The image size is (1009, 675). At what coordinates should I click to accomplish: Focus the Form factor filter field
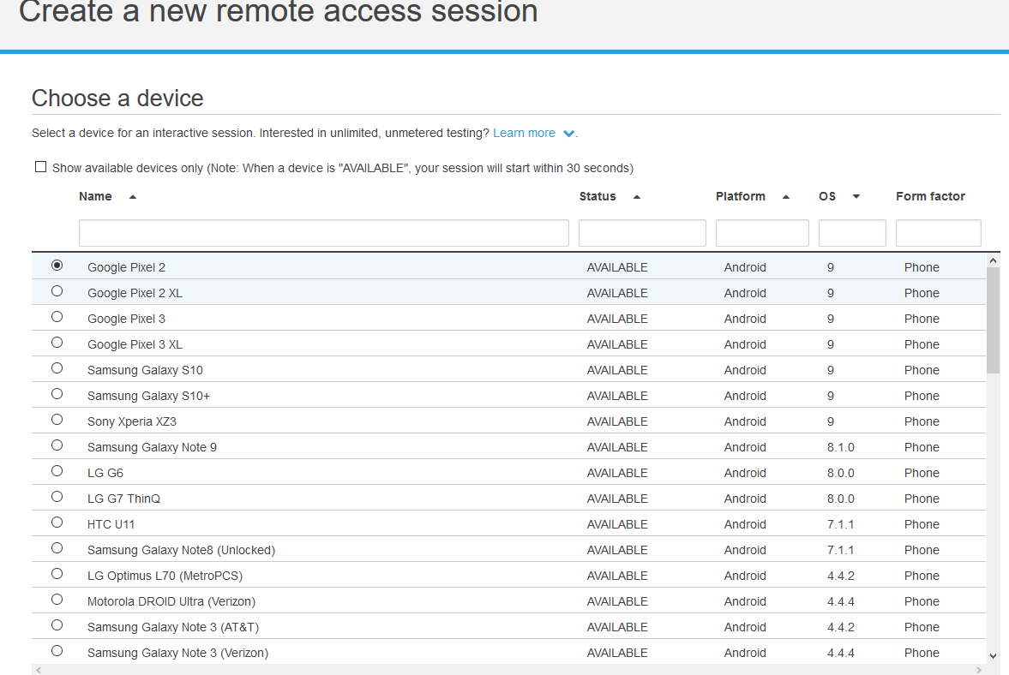[938, 233]
